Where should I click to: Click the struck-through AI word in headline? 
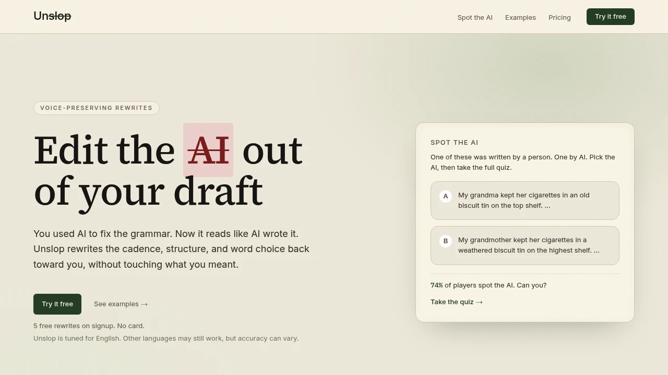[208, 150]
